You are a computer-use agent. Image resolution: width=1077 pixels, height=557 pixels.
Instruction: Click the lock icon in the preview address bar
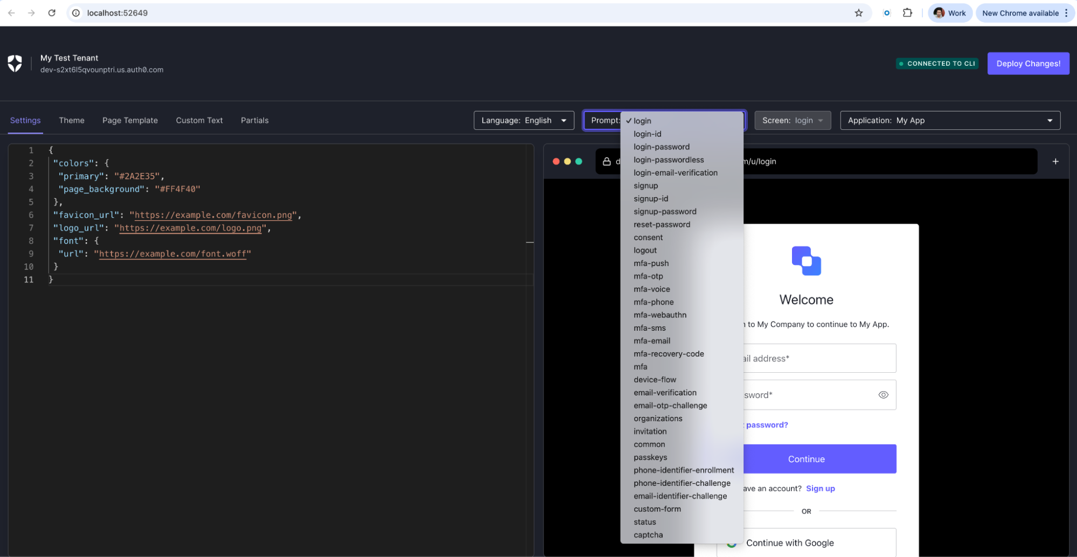point(606,161)
